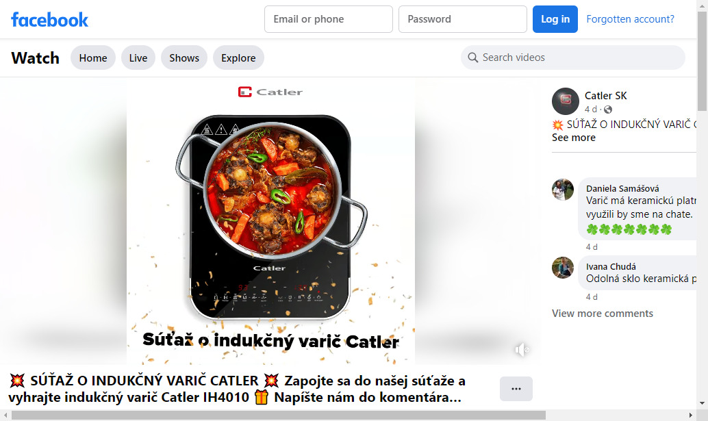The height and width of the screenshot is (421, 708).
Task: Click the horizontal scrollbar right arrow
Action: click(690, 415)
